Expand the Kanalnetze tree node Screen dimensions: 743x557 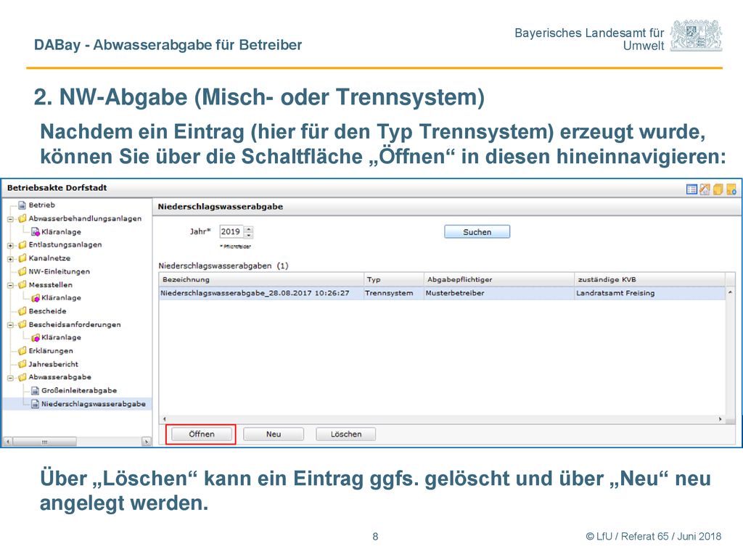pos(10,259)
